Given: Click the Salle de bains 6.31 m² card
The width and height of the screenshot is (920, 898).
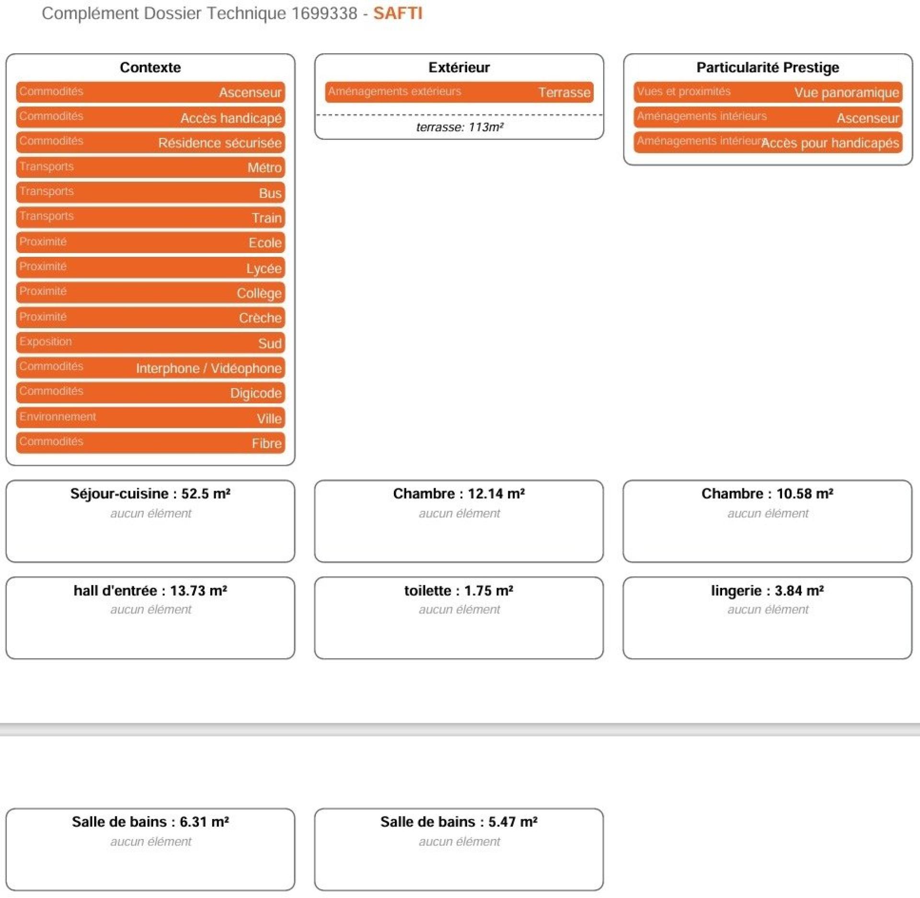Looking at the screenshot, I should pos(150,849).
